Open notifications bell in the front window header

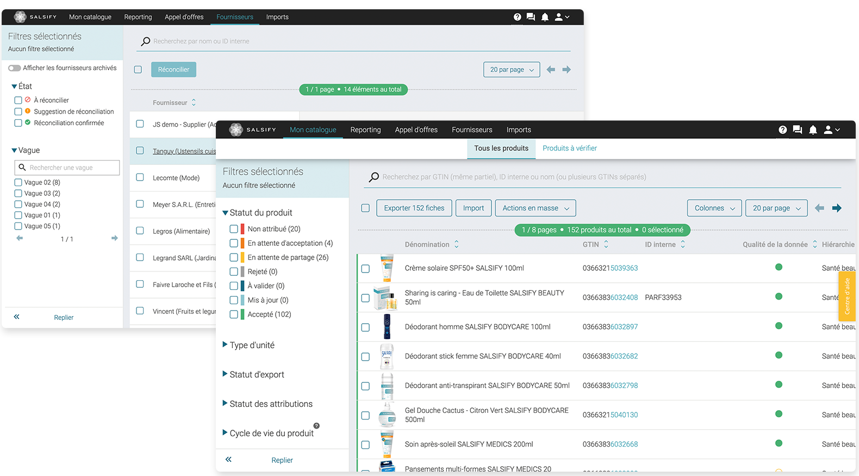point(813,129)
